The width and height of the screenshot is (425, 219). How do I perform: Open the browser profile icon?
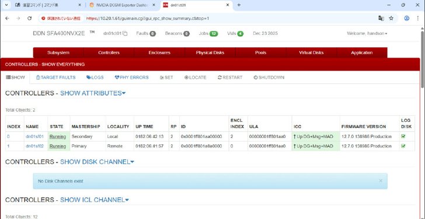coord(406,18)
